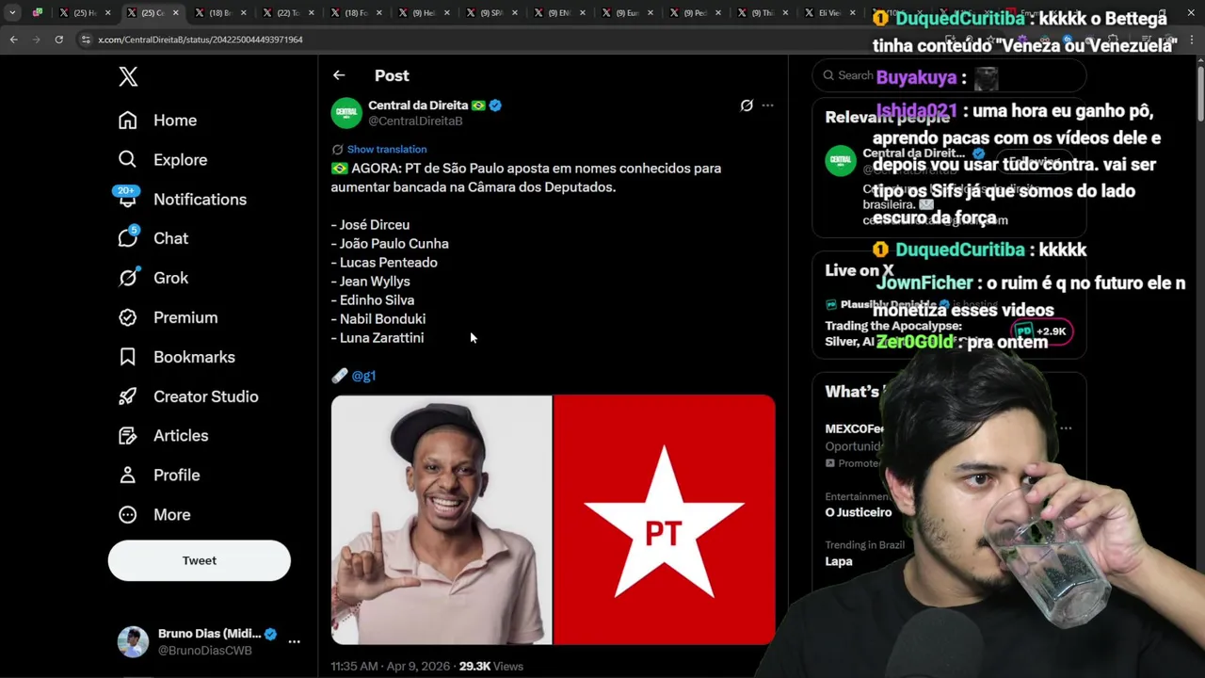The height and width of the screenshot is (678, 1205).
Task: Go back using the Post arrow
Action: tap(339, 75)
